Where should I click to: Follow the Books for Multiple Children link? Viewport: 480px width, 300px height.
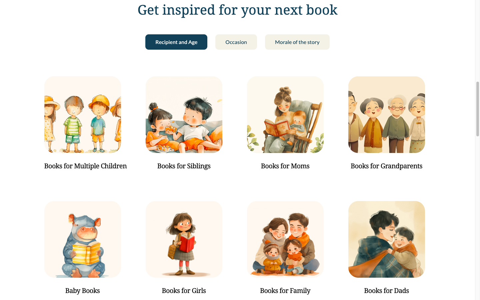(x=85, y=166)
